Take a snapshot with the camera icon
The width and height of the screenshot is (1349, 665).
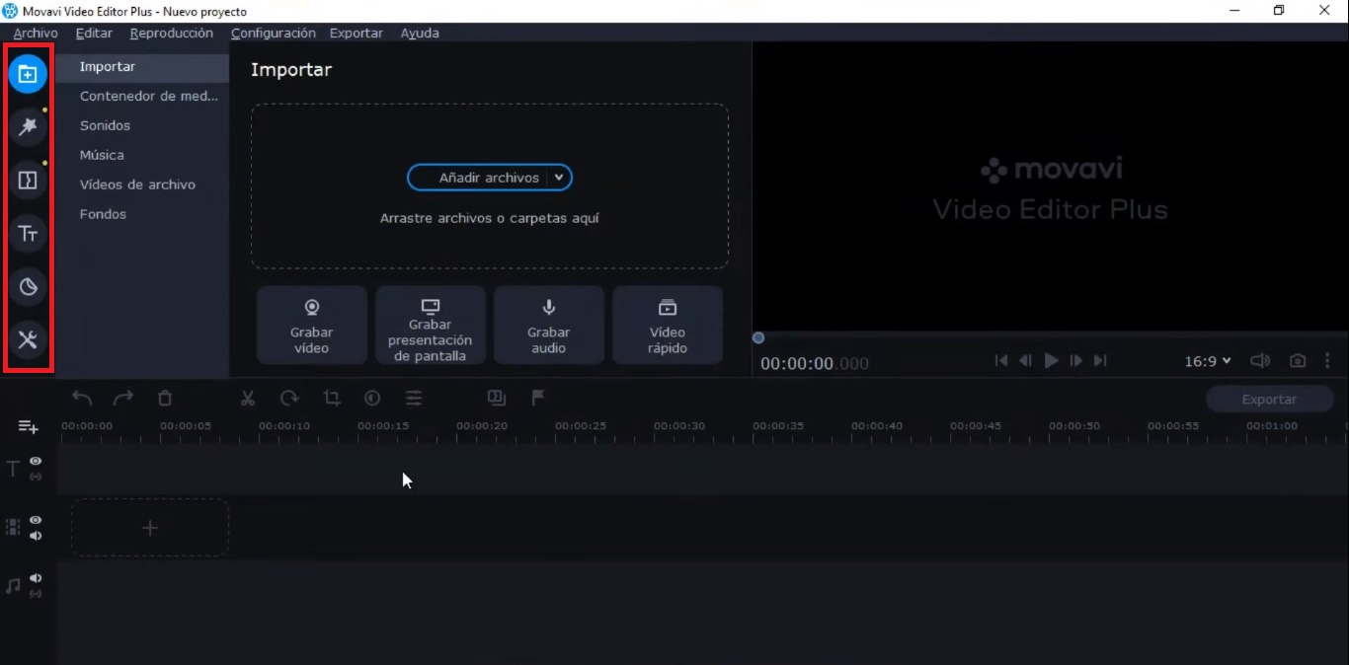1298,361
